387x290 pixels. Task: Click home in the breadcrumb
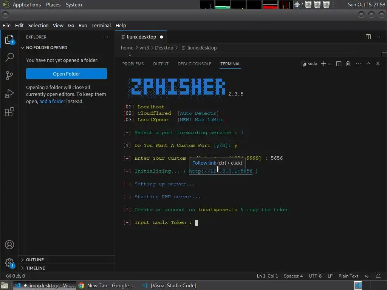[127, 48]
